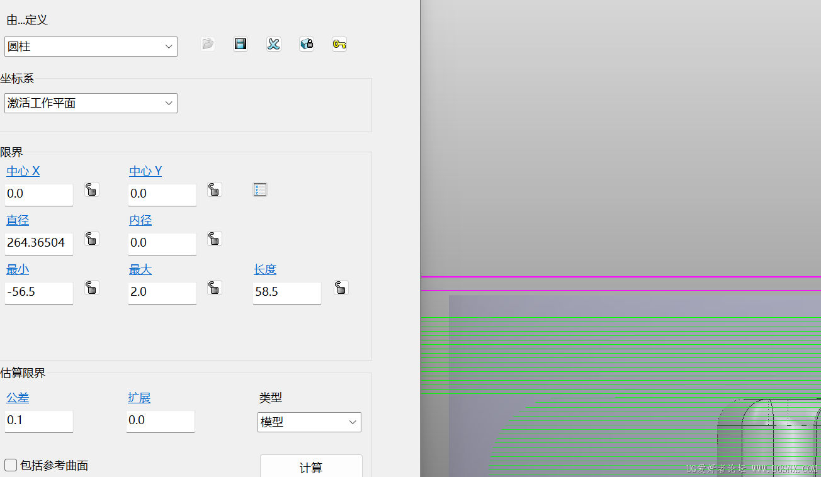Click the 内径 input field
Screen dimensions: 821x477
pos(162,244)
